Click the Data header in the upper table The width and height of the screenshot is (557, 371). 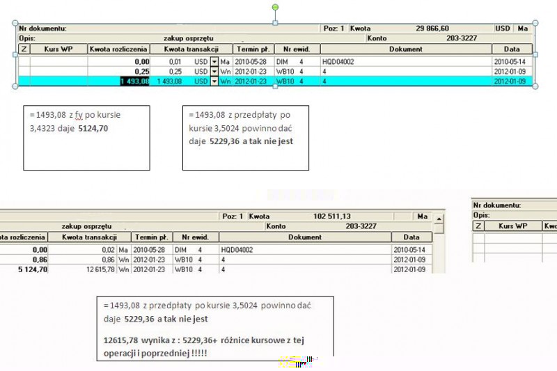[512, 49]
